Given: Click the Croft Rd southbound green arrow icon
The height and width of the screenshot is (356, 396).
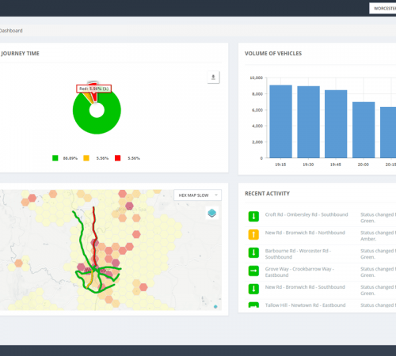Looking at the screenshot, I should pos(253,217).
